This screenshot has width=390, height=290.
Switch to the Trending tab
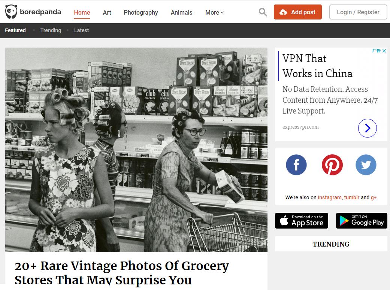click(51, 30)
